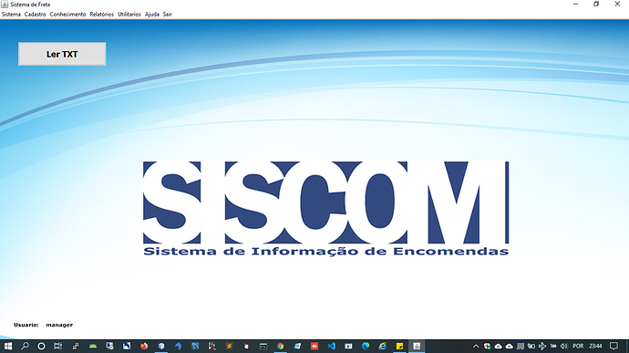
Task: Open the Windows Start menu
Action: (x=8, y=346)
